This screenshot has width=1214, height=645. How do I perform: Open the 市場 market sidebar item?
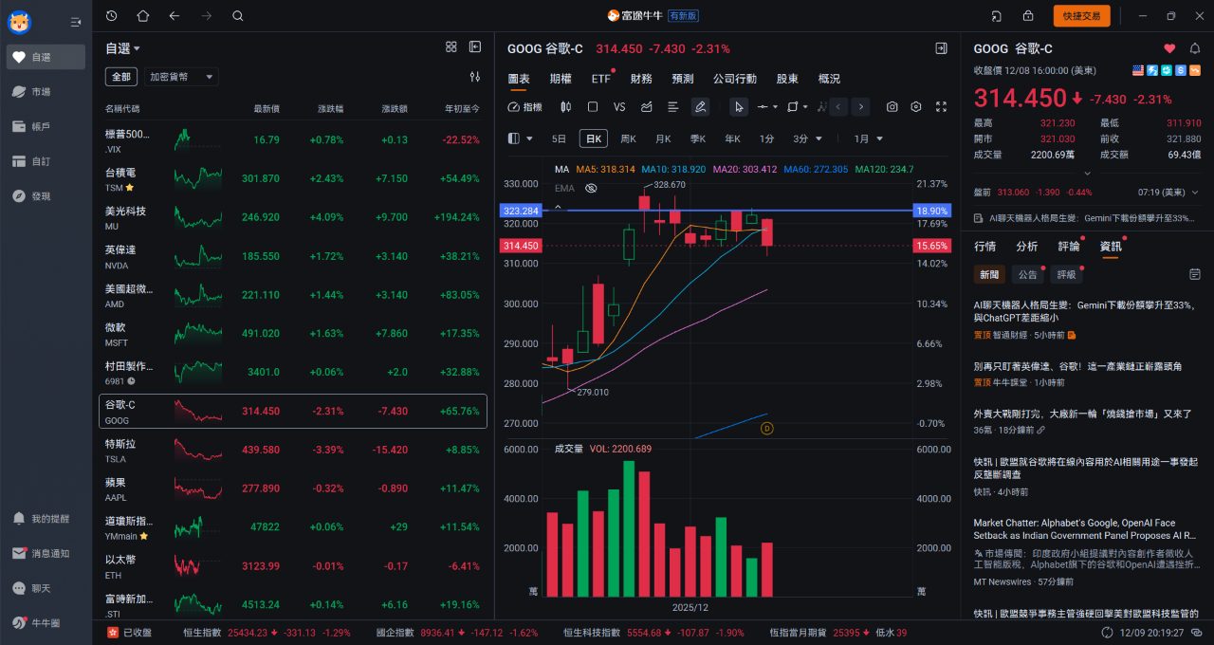click(46, 92)
